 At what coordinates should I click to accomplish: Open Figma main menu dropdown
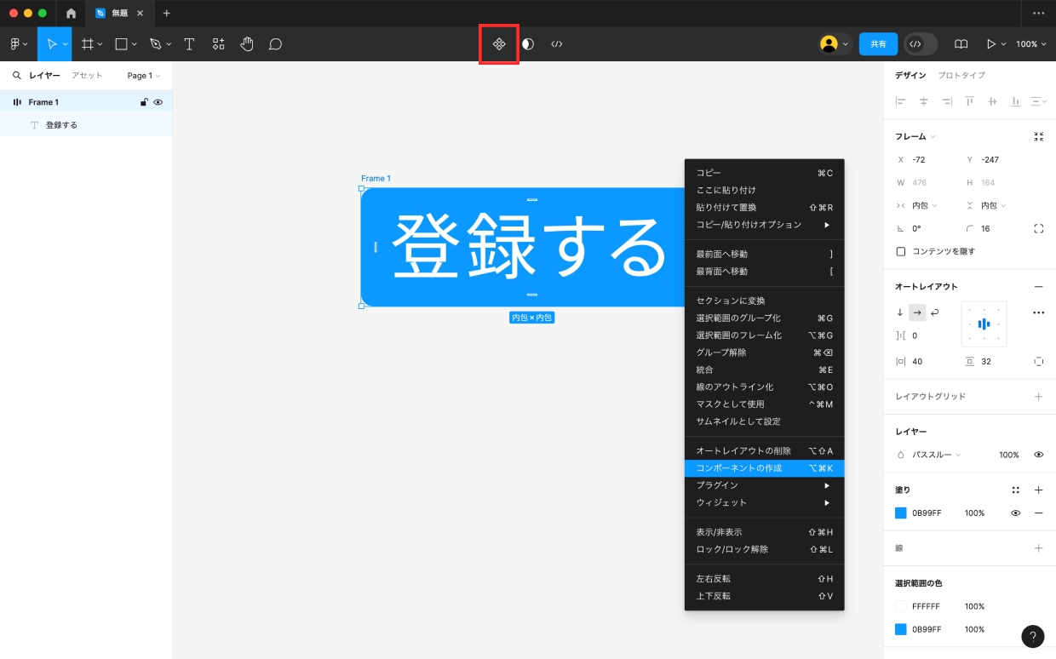(x=19, y=44)
